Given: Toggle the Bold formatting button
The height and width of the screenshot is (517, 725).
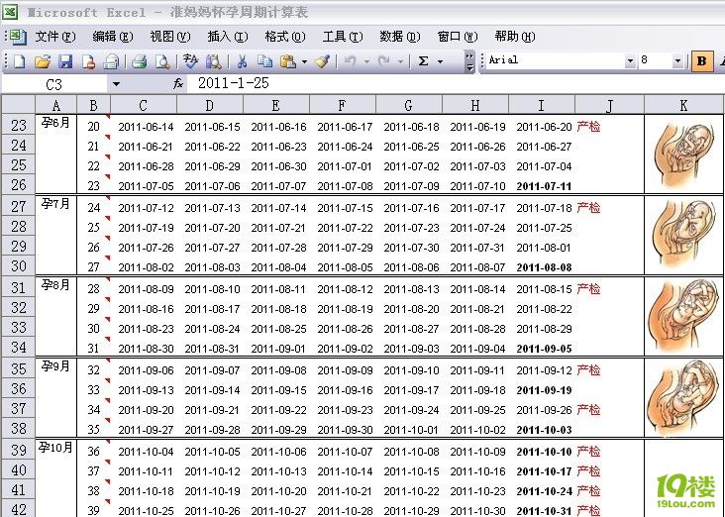Looking at the screenshot, I should [702, 61].
